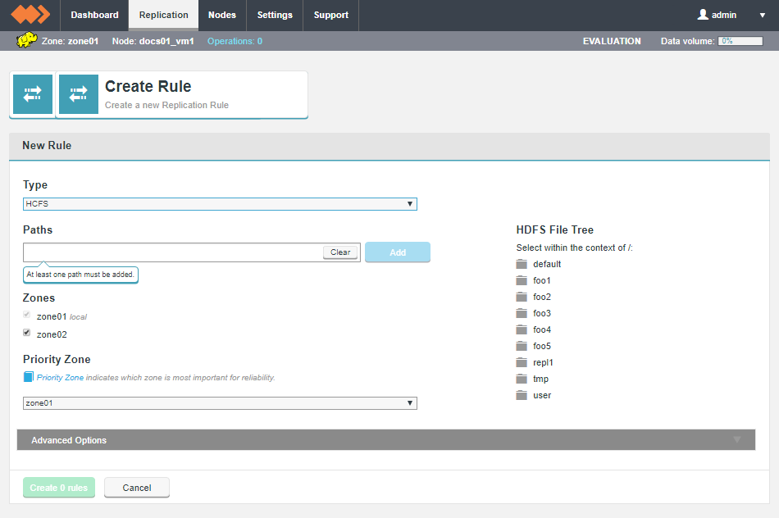Image resolution: width=779 pixels, height=518 pixels.
Task: Toggle the zone01 local checkbox
Action: click(27, 315)
